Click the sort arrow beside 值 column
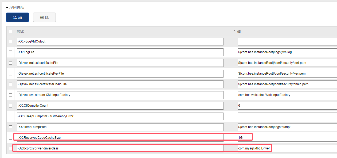This screenshot has width=337, height=158. [x=234, y=31]
